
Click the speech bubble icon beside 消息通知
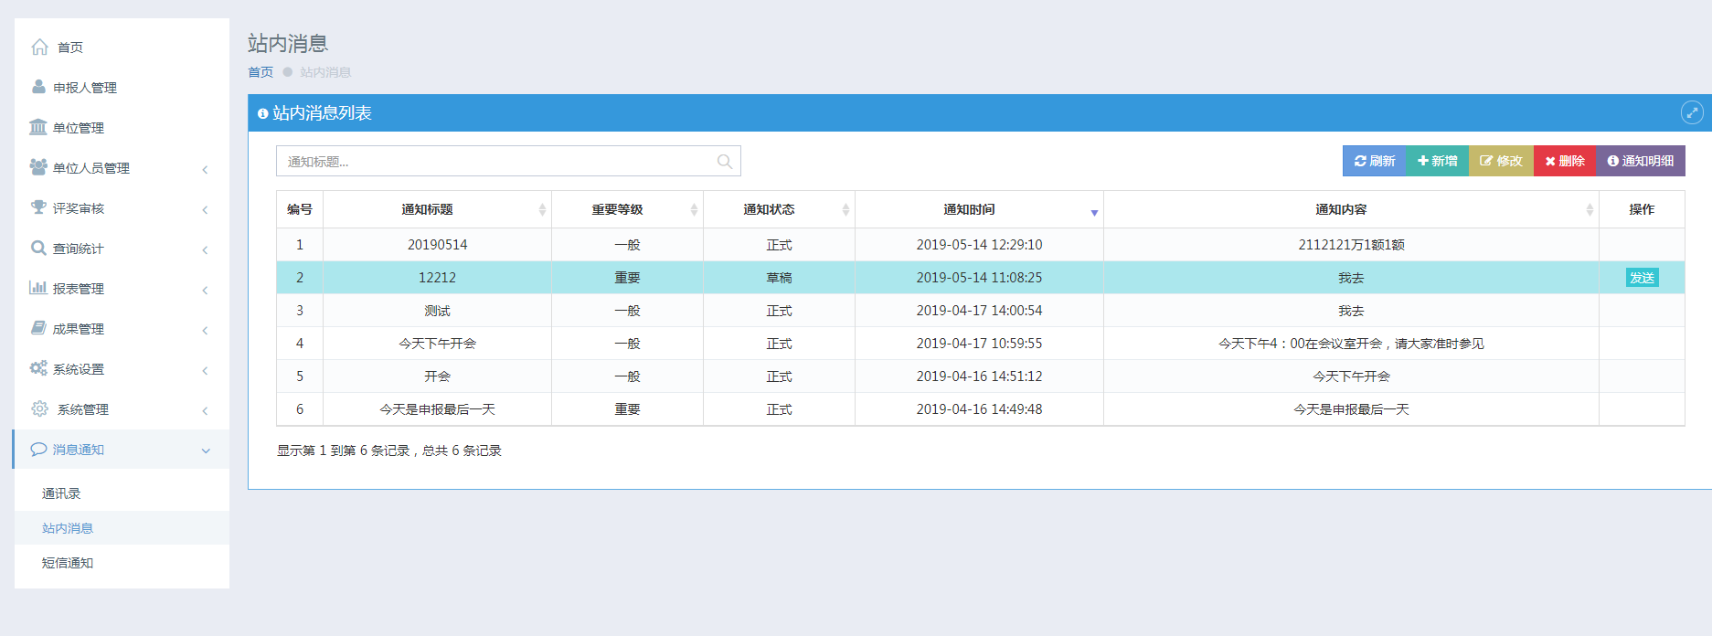(x=38, y=449)
